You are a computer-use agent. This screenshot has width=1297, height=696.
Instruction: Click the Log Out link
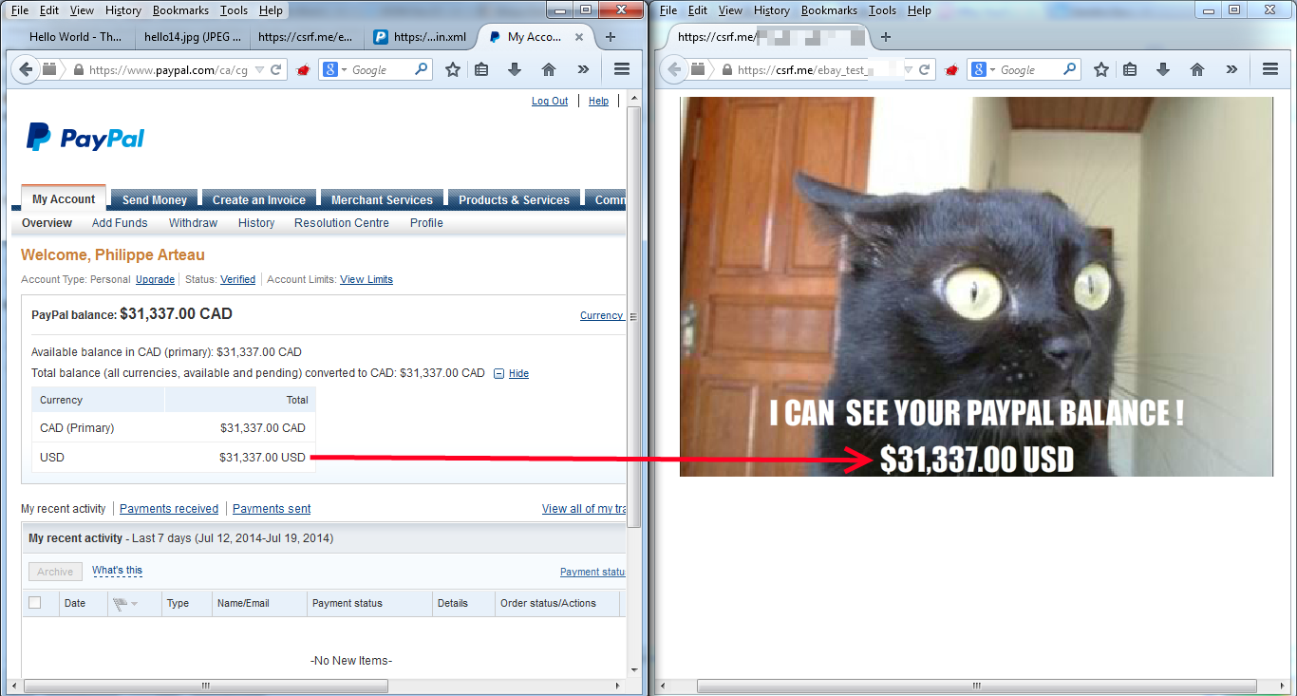click(x=550, y=102)
